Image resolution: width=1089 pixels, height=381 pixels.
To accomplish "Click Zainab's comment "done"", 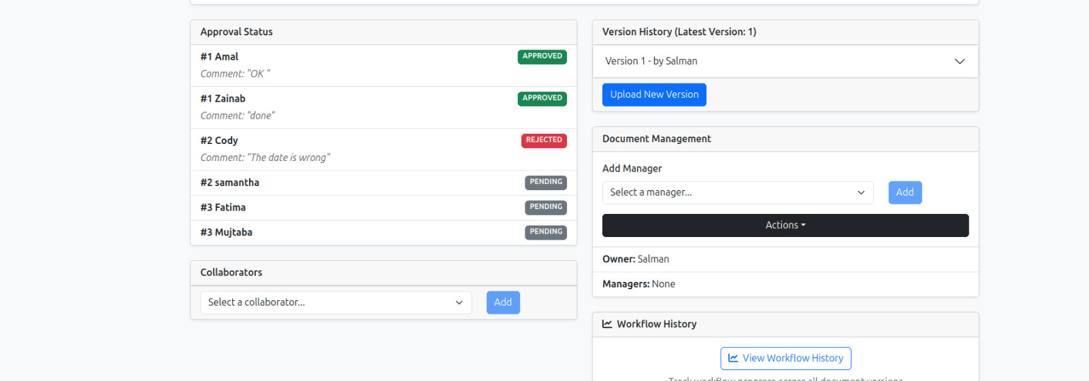I will coord(238,116).
